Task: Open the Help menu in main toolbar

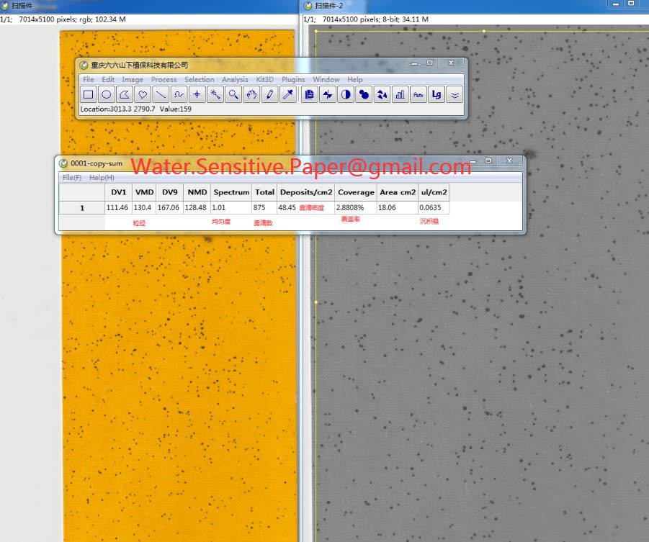Action: (x=354, y=79)
